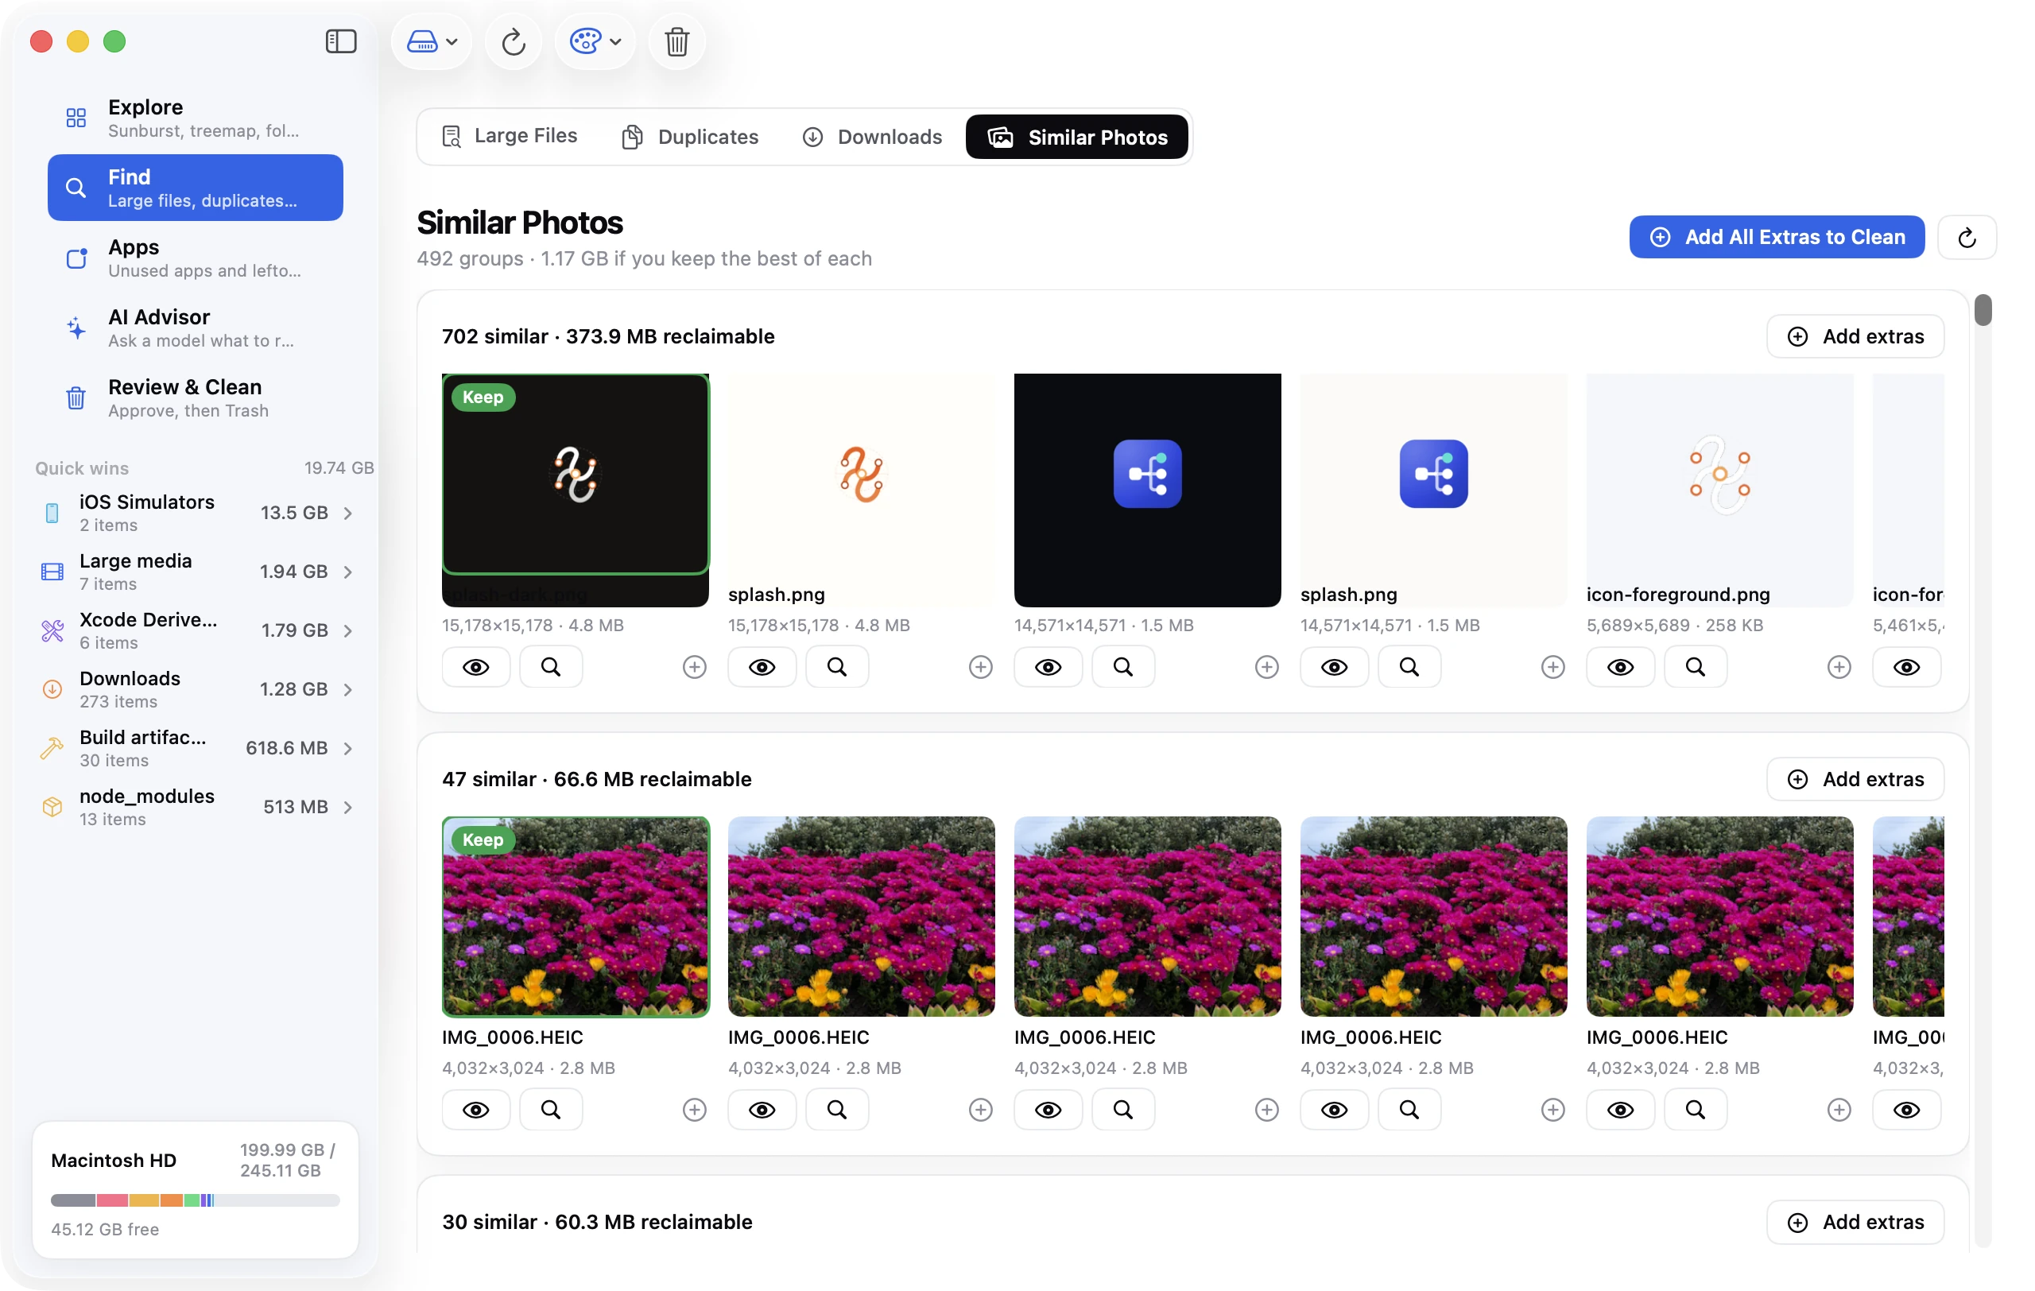Image resolution: width=2035 pixels, height=1291 pixels.
Task: Reveal splash.png 1.5 MB with magnifier icon
Action: click(x=1409, y=668)
